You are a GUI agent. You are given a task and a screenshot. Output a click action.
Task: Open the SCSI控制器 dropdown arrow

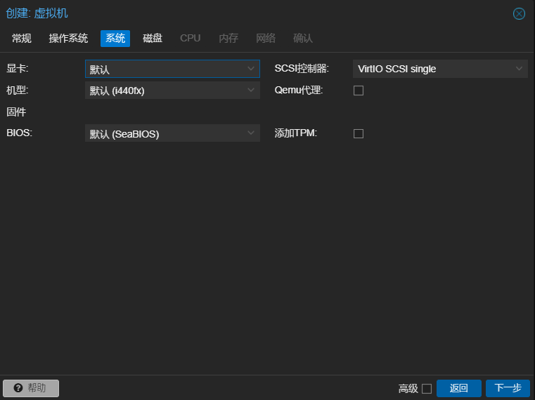[519, 69]
